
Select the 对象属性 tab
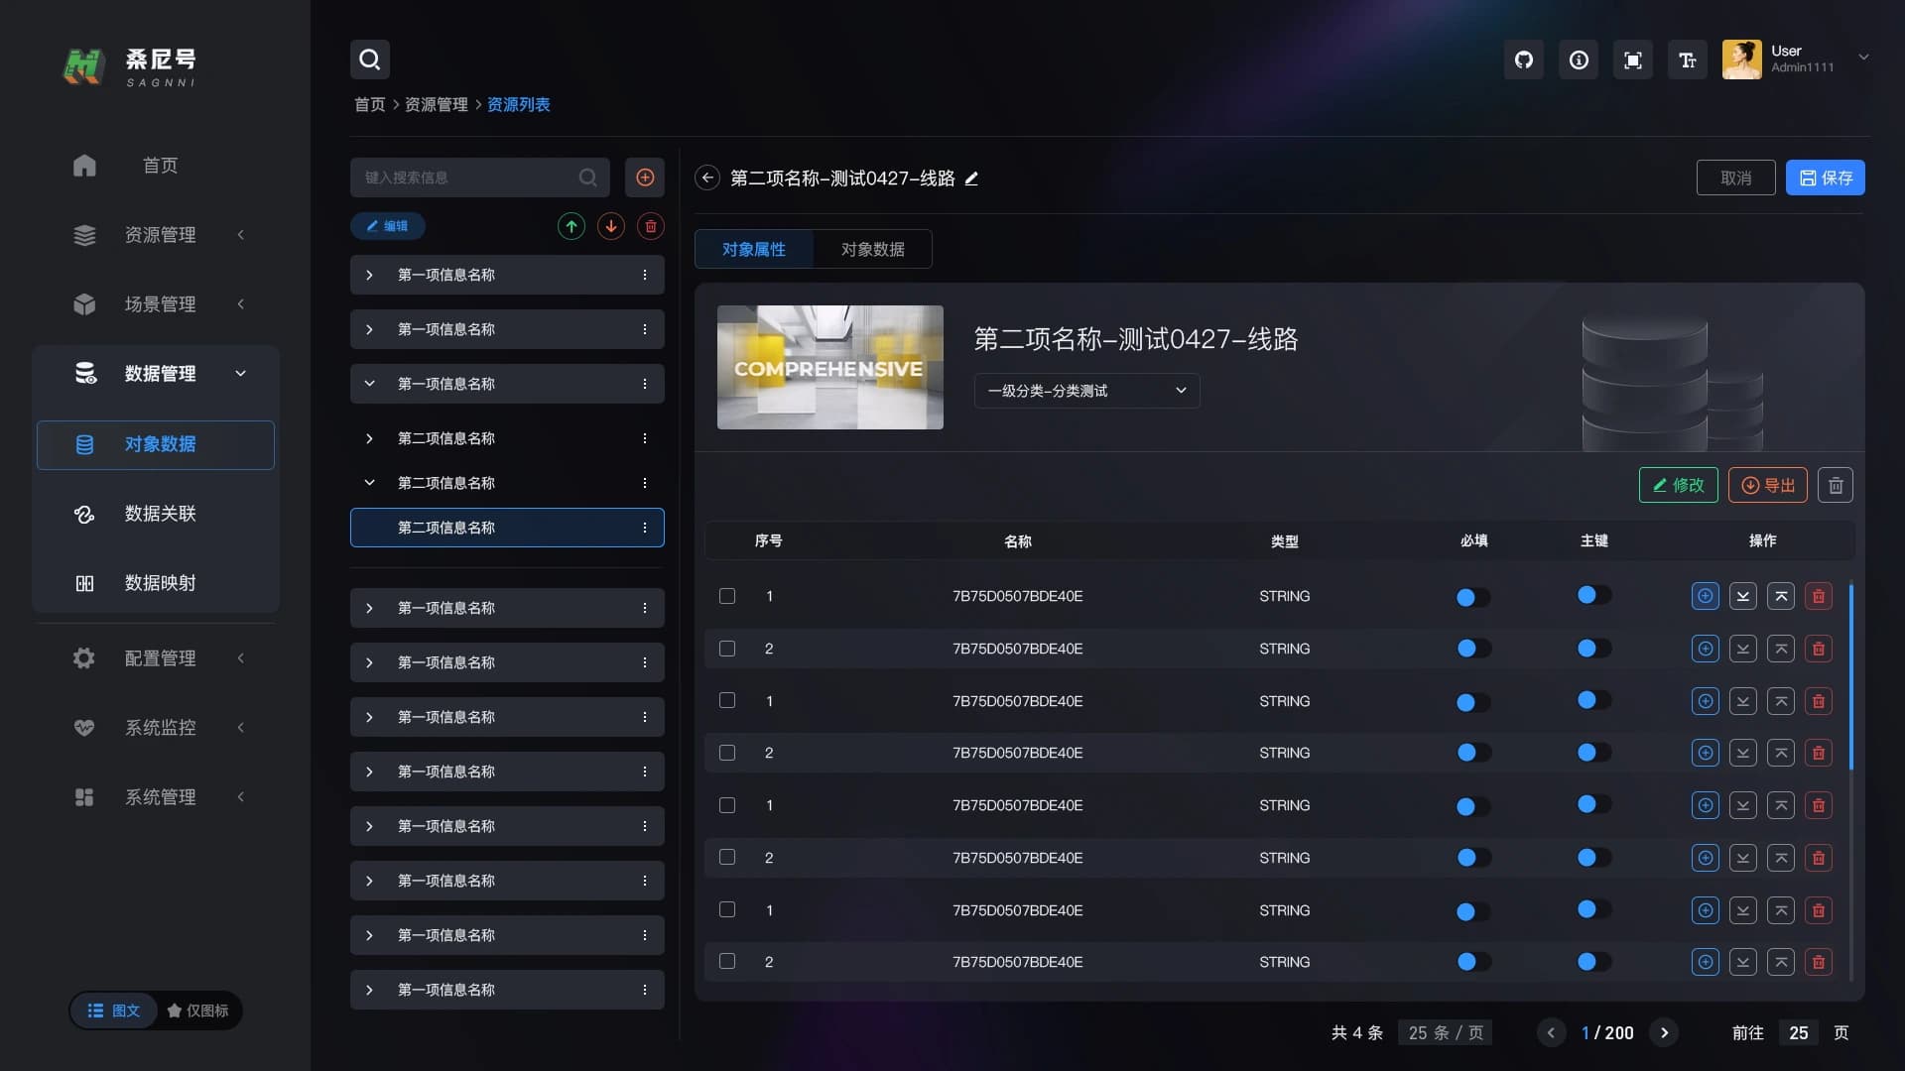click(754, 250)
